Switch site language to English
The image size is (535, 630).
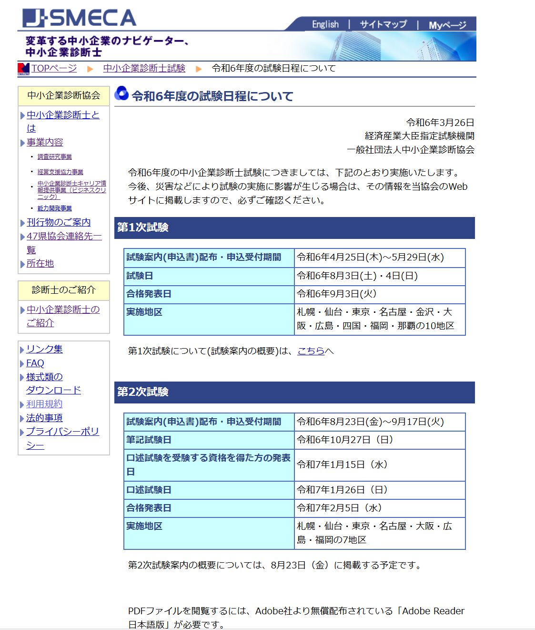(325, 24)
